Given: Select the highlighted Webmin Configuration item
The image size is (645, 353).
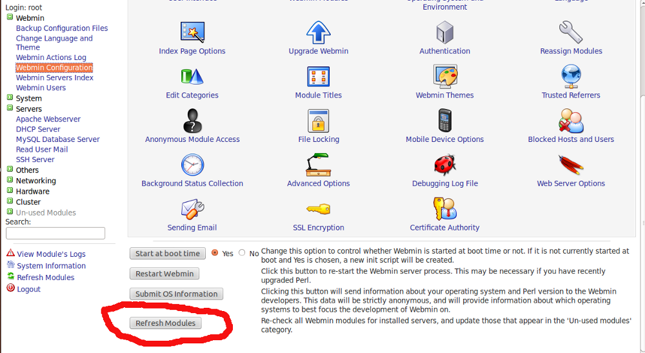Looking at the screenshot, I should coord(54,68).
